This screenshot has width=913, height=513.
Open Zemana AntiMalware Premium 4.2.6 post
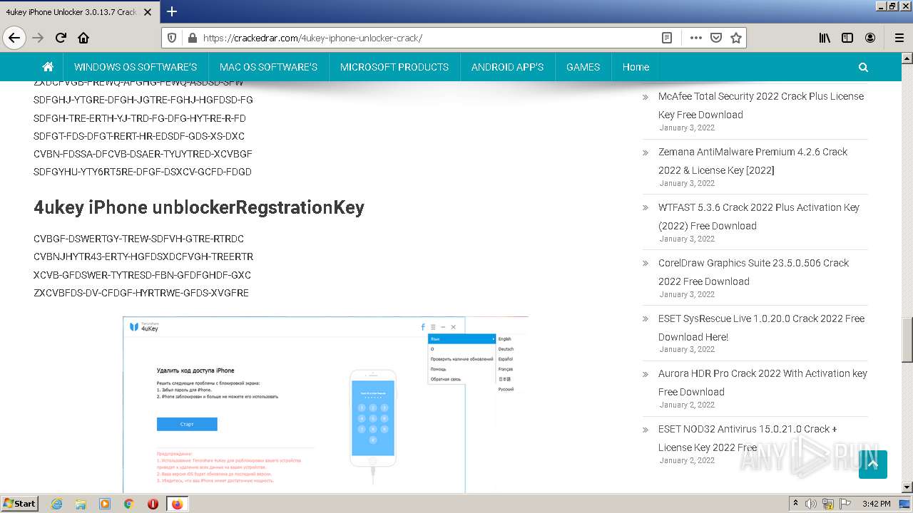753,161
